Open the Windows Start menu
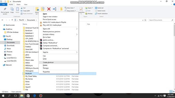 click(3, 96)
